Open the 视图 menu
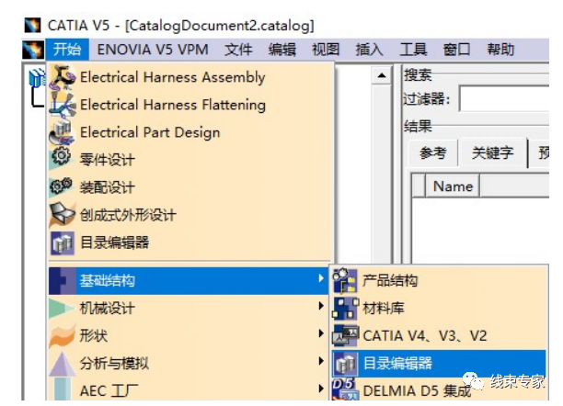The width and height of the screenshot is (563, 406). pos(326,50)
